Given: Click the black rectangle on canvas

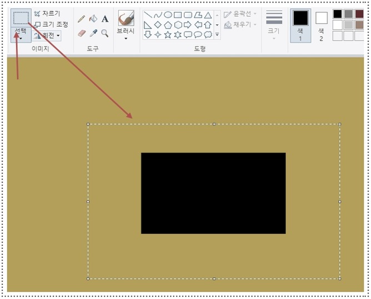Looking at the screenshot, I should coord(213,193).
